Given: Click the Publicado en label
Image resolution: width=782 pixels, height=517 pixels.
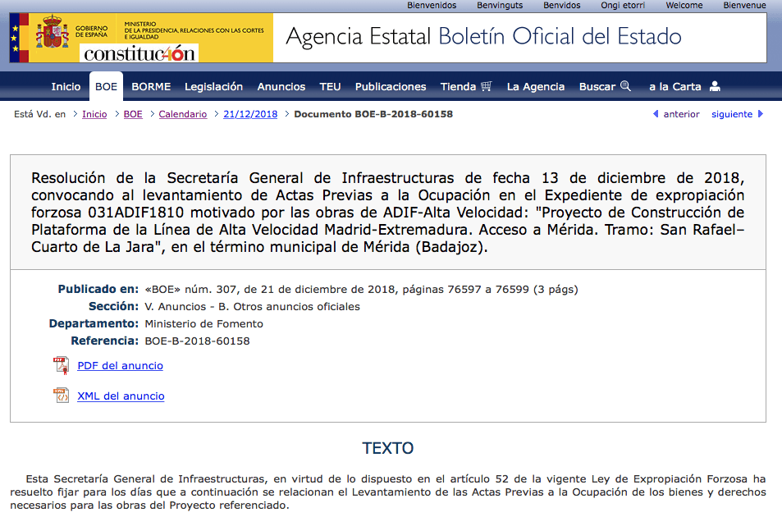Looking at the screenshot, I should (98, 289).
